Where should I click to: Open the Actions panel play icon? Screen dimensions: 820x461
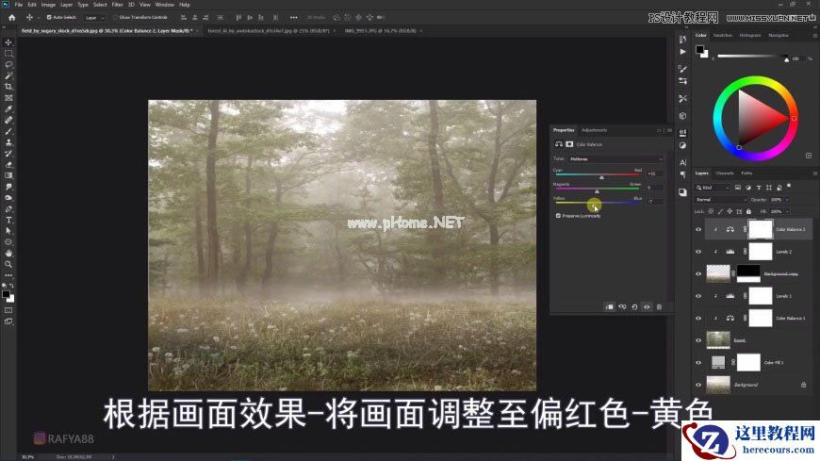[682, 52]
